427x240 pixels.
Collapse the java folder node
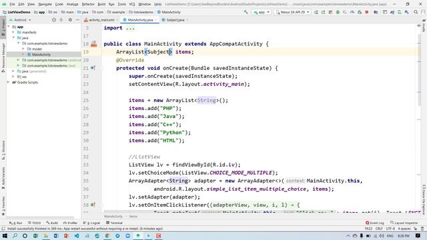pos(13,38)
